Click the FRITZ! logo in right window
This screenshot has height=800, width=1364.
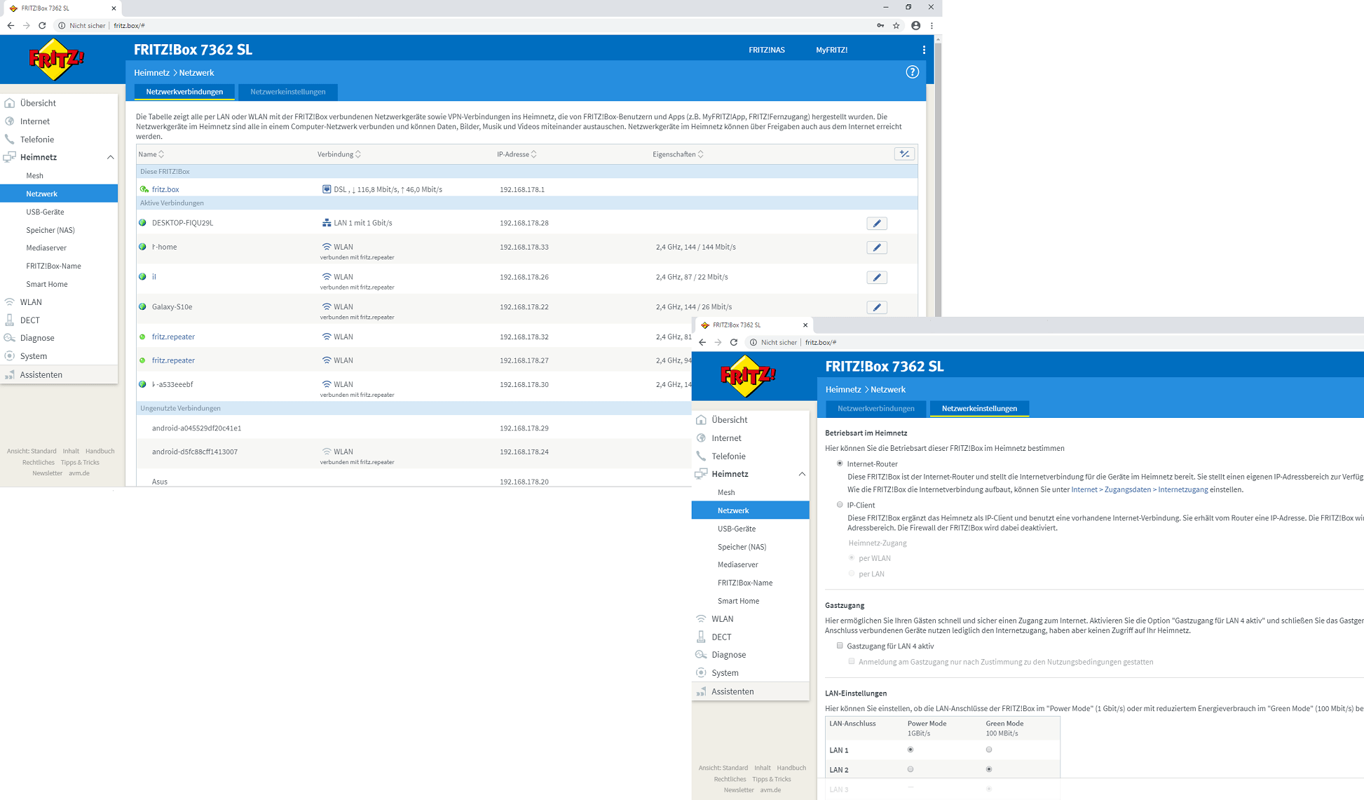[x=748, y=377]
